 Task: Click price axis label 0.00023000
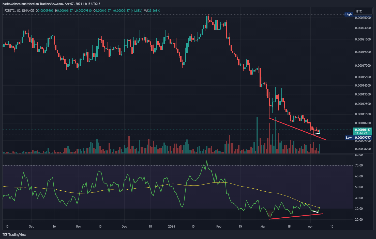point(363,28)
